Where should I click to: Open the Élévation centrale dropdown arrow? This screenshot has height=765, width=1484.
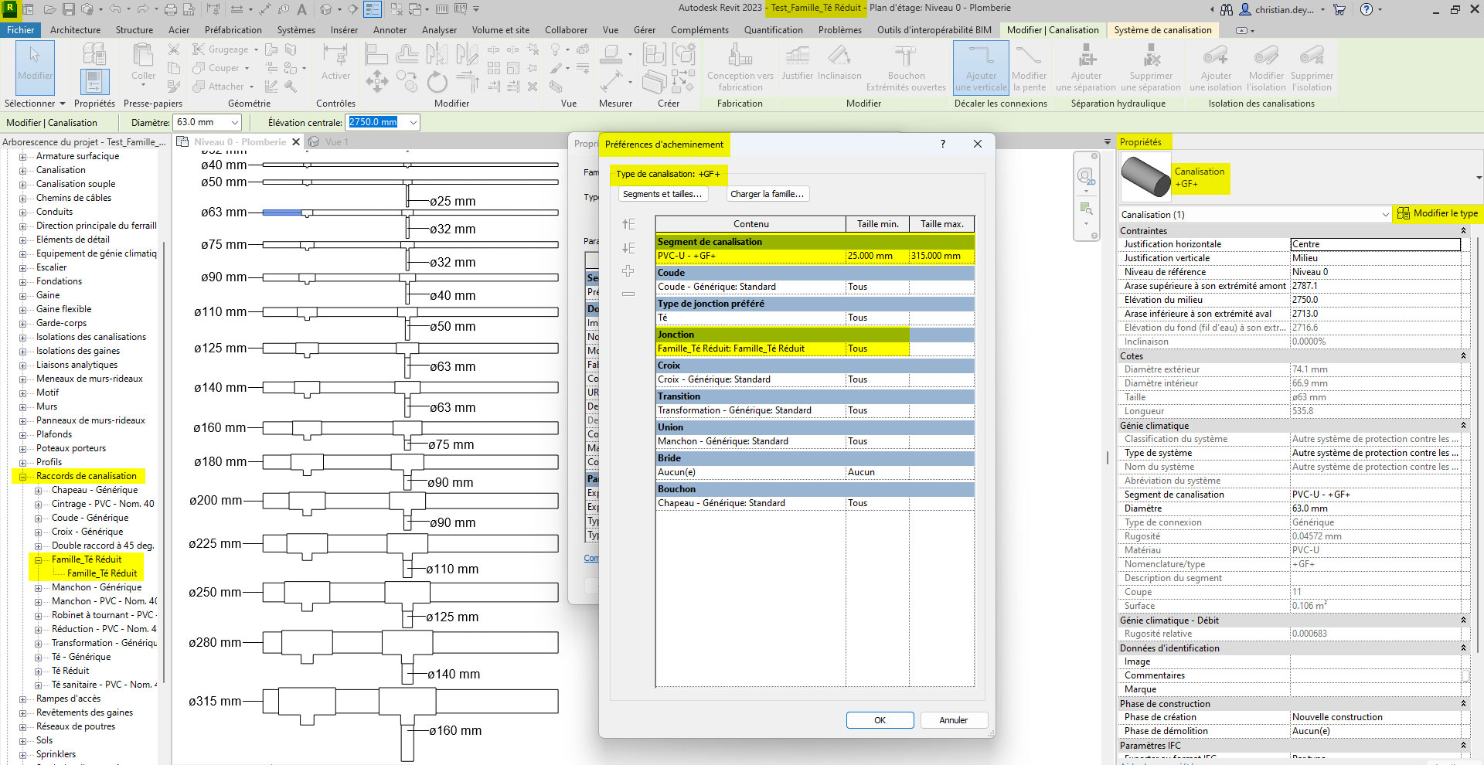pos(414,122)
